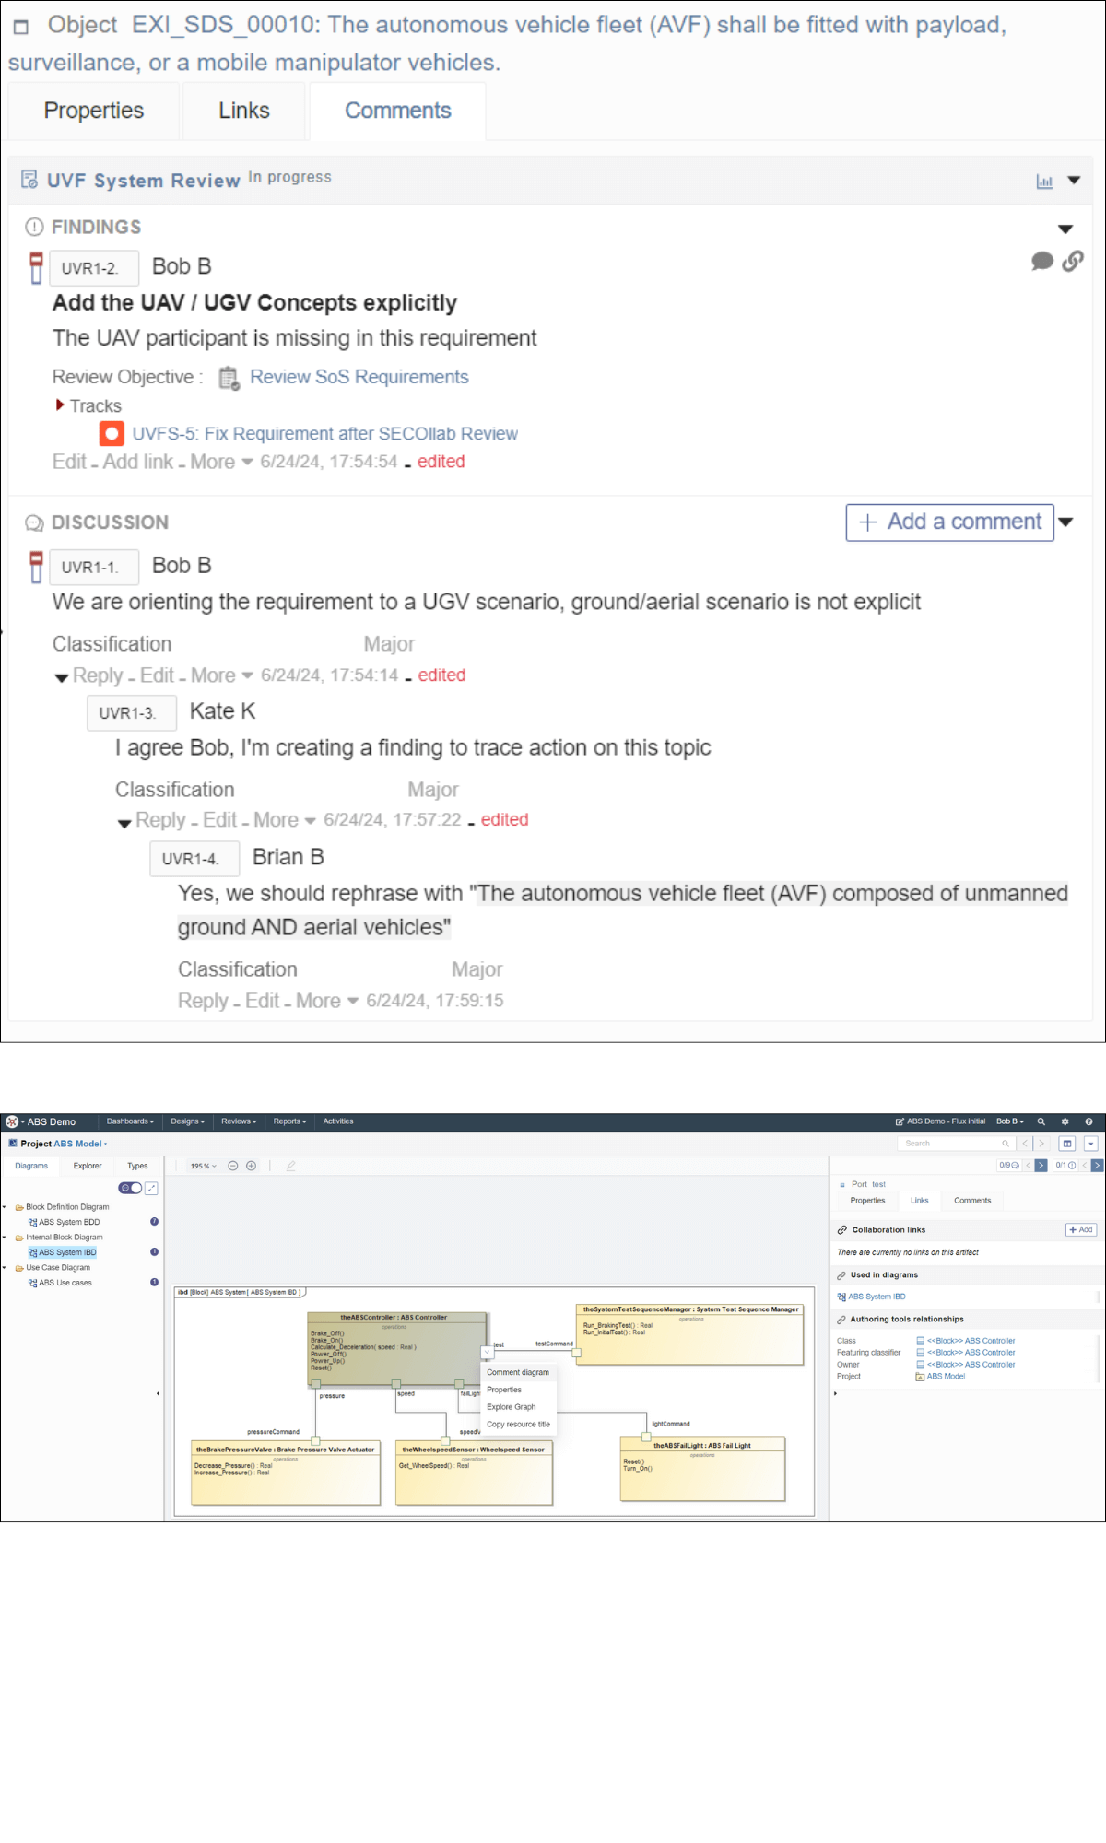Open the Properties tab of object EXI_SDS_00010
Image resolution: width=1106 pixels, height=1843 pixels.
(94, 111)
